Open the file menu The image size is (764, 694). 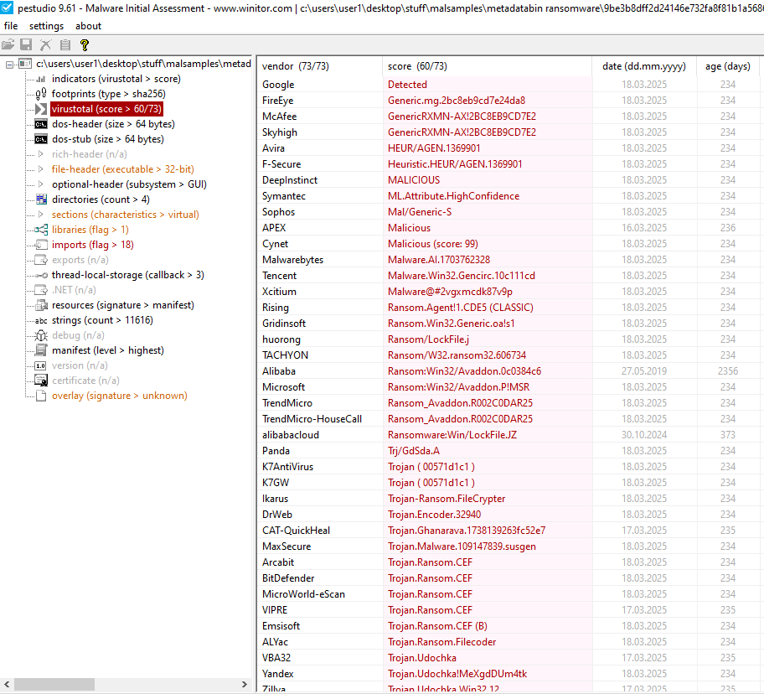[x=11, y=26]
